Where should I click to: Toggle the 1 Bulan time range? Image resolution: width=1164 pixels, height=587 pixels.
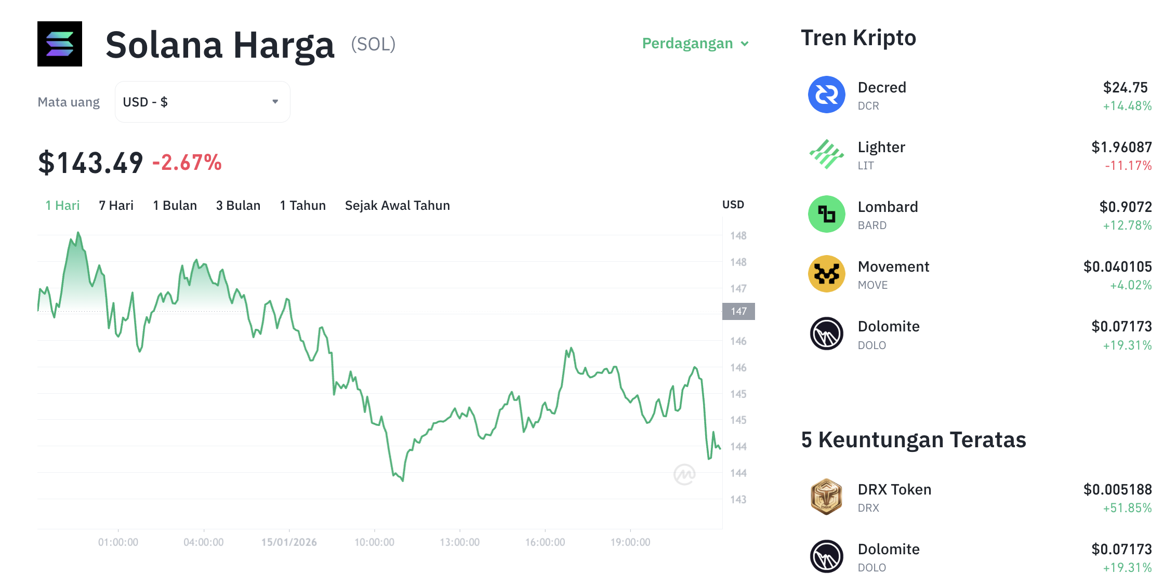coord(175,205)
